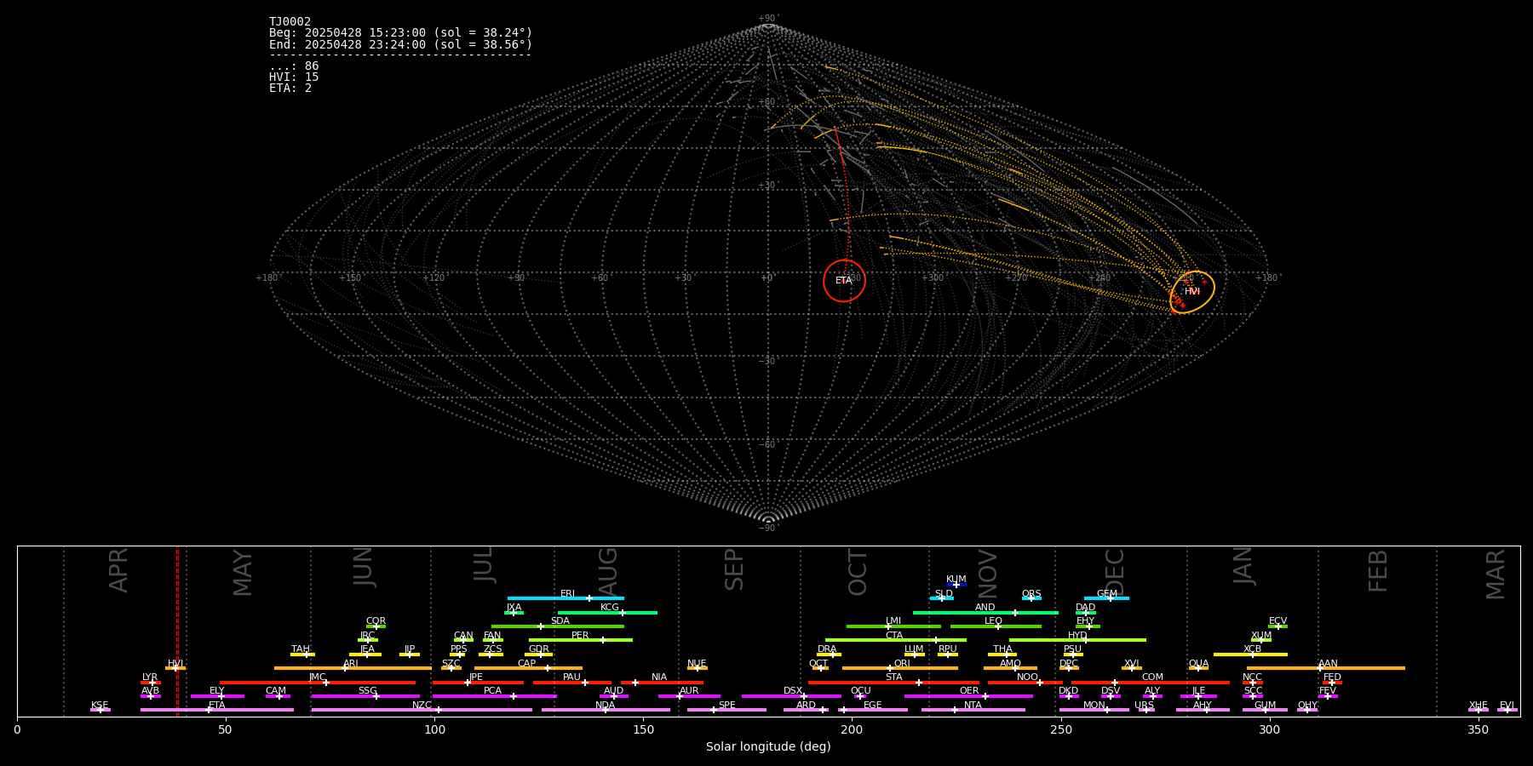This screenshot has height=766, width=1533.
Task: Click the HYD shower label in the timeline
Action: click(x=1077, y=635)
